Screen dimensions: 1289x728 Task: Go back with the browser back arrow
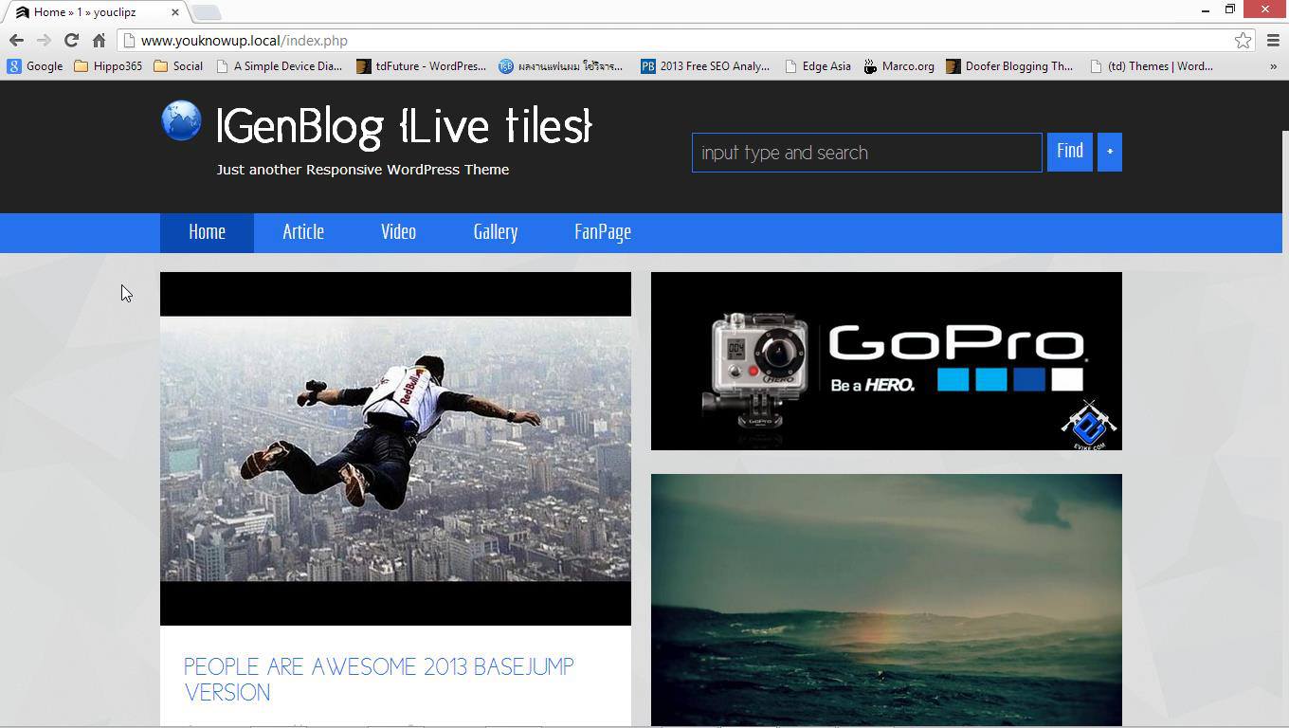[x=16, y=40]
